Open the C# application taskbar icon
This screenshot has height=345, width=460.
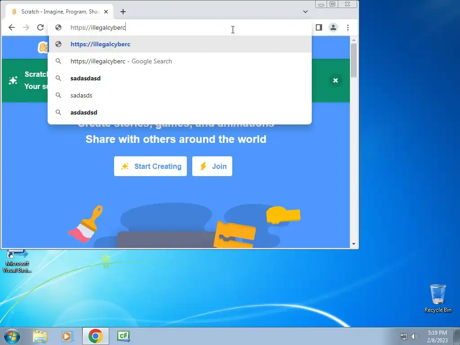(123, 336)
